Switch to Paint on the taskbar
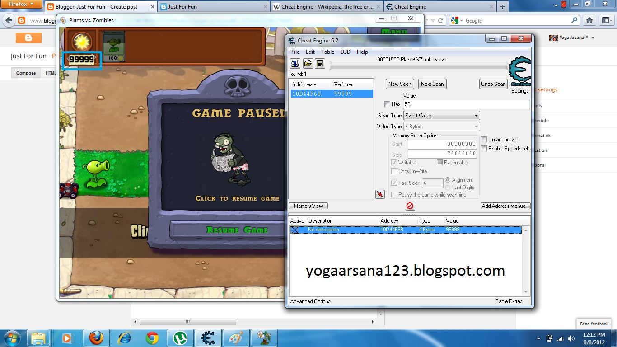Viewport: 617px width, 347px height. pos(236,338)
